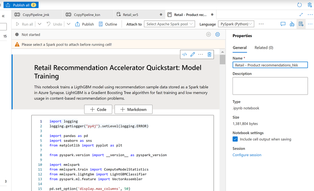Add a new Code cell
The width and height of the screenshot is (314, 191).
[98, 110]
